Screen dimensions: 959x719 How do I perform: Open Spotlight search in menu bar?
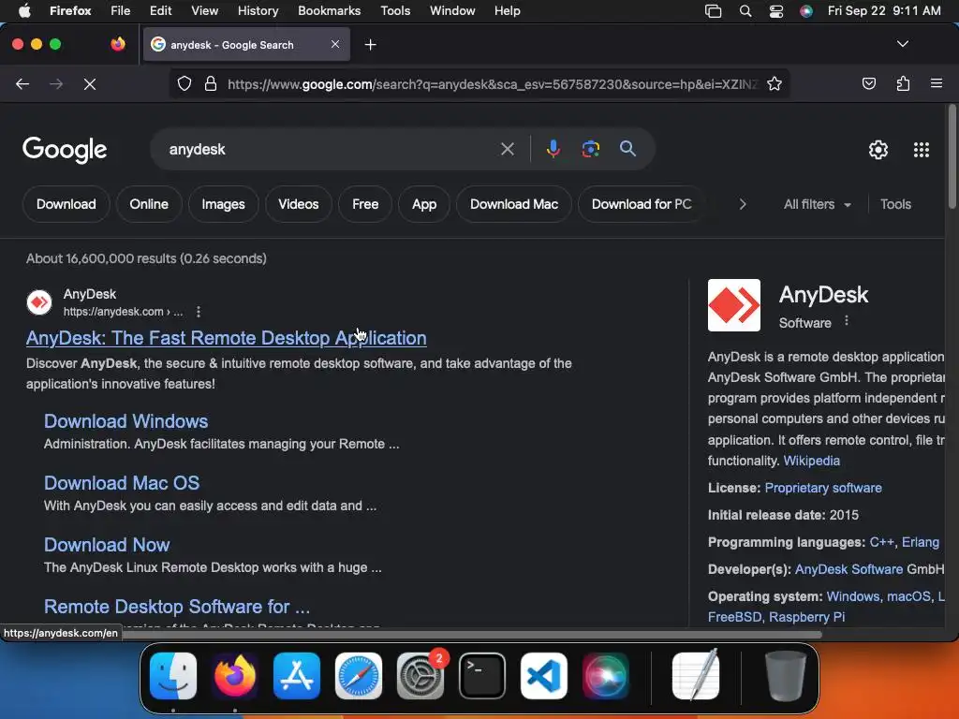745,11
